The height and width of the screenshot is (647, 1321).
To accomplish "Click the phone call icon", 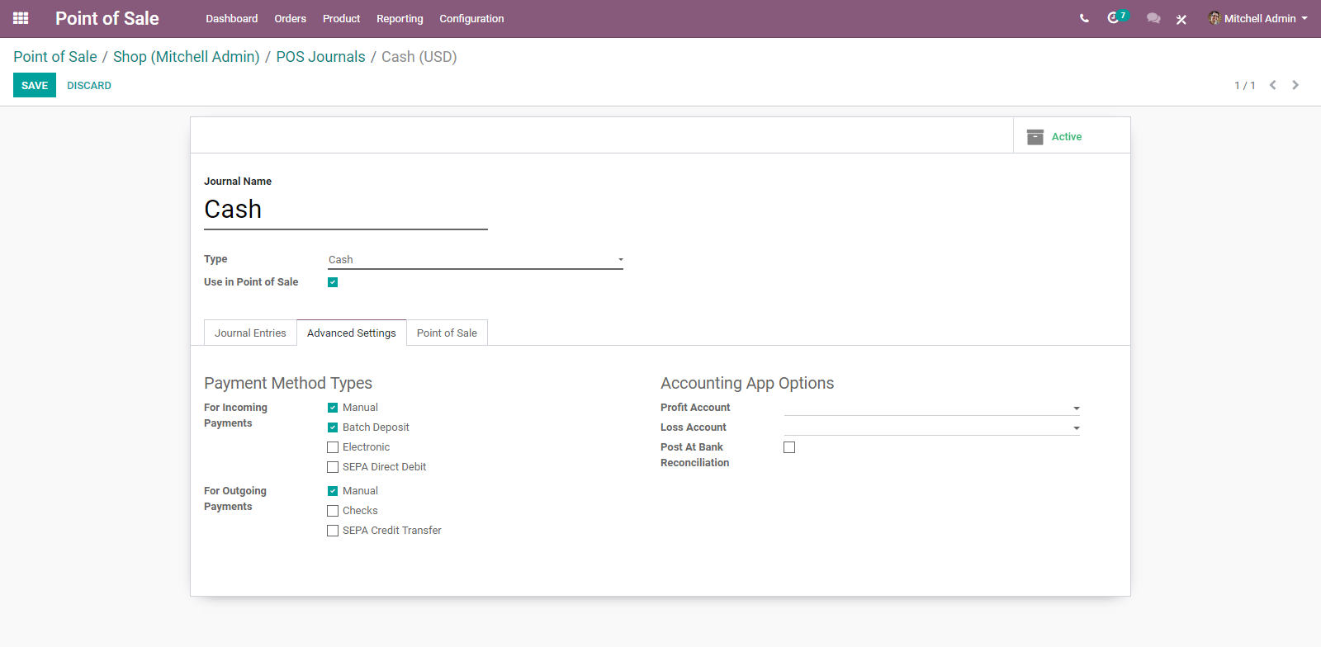I will 1084,18.
